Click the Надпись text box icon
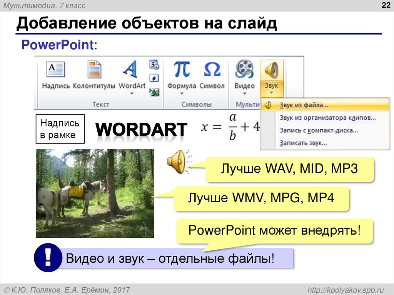The height and width of the screenshot is (295, 394). click(x=55, y=69)
